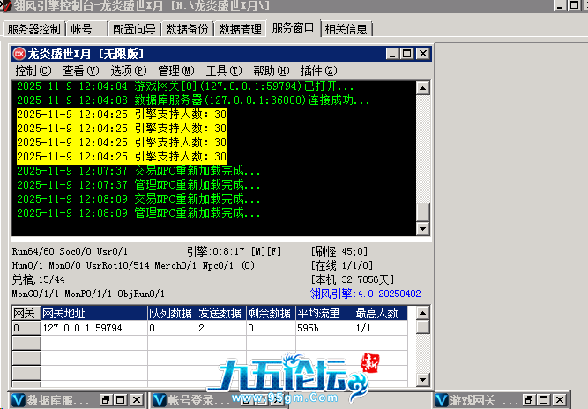Click the V icon of minimized 数据库服 window

[18, 400]
